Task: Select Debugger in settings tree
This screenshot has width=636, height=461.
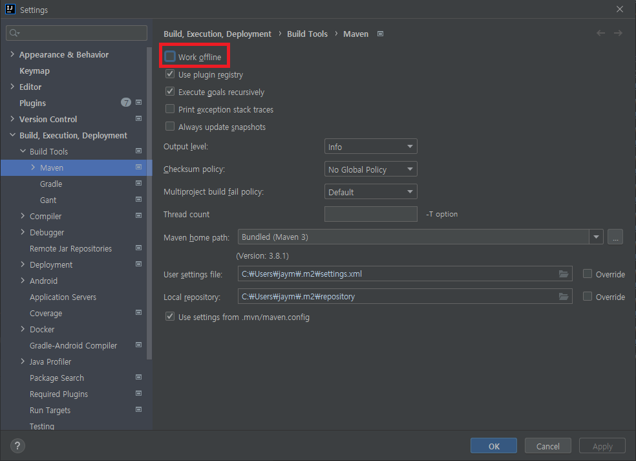Action: [x=47, y=233]
